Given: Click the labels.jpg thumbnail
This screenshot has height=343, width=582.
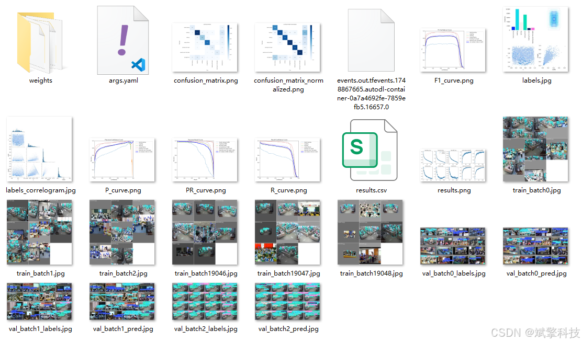Looking at the screenshot, I should tap(536, 39).
